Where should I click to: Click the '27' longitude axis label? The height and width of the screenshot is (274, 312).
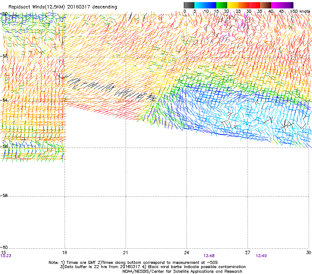(x=247, y=253)
